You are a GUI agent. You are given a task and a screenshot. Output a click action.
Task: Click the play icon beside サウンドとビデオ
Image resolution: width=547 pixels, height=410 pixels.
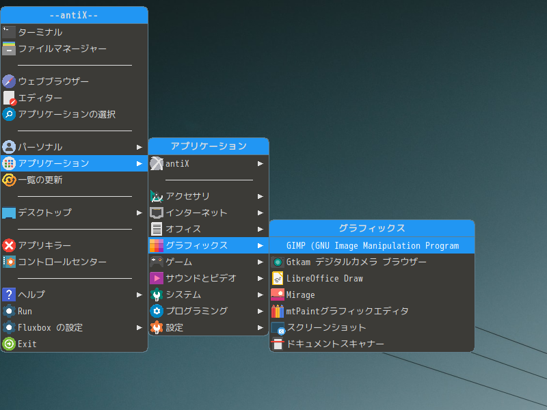click(x=157, y=278)
